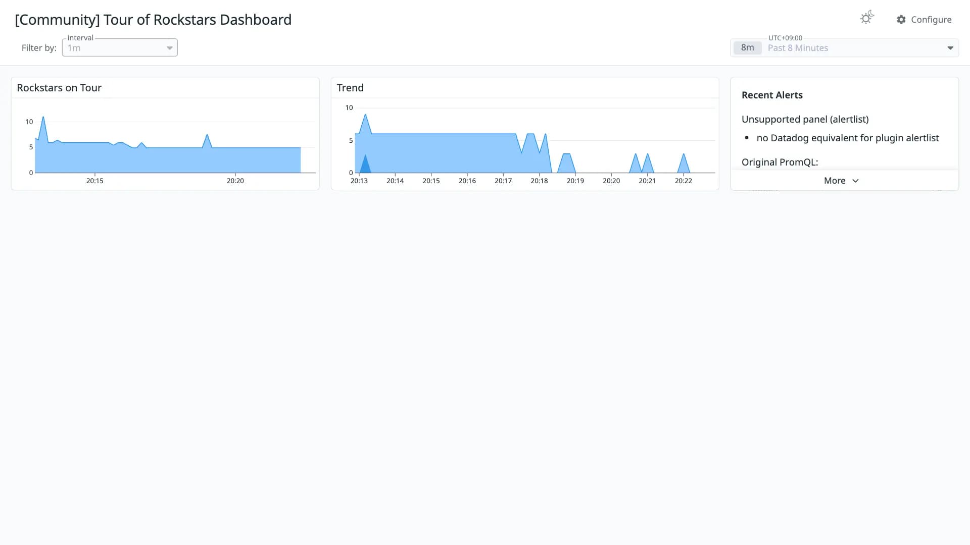Click the dark blue triangle in Trend chart
Viewport: 970px width, 545px height.
point(365,166)
